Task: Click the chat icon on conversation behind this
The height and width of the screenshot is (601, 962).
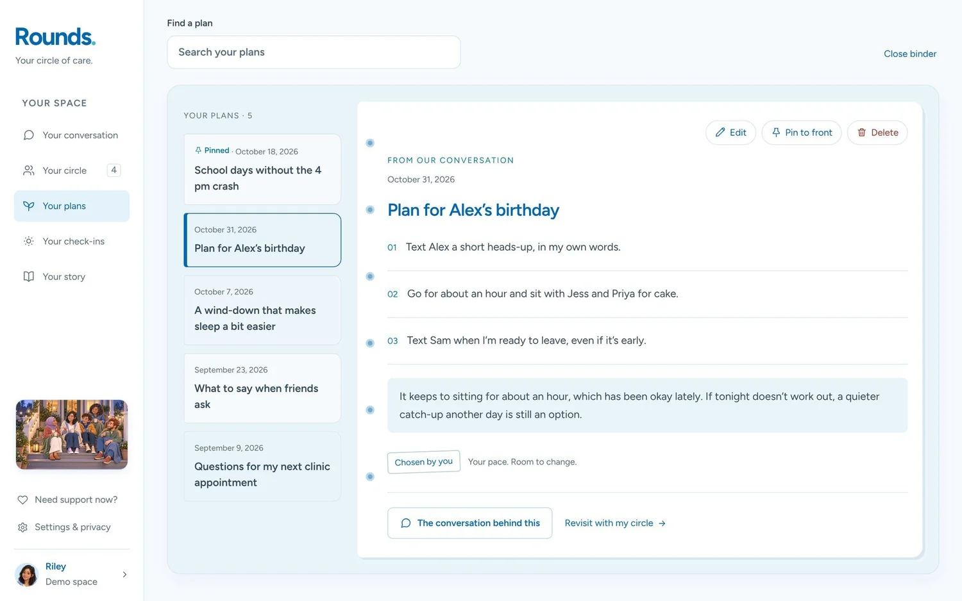Action: (x=406, y=523)
